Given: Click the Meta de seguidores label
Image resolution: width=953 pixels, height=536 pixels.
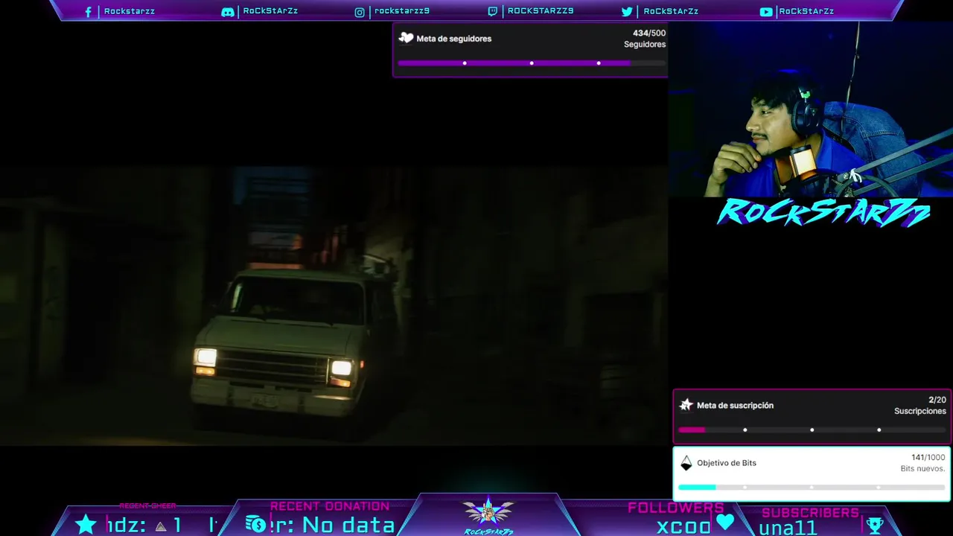Looking at the screenshot, I should pos(454,39).
